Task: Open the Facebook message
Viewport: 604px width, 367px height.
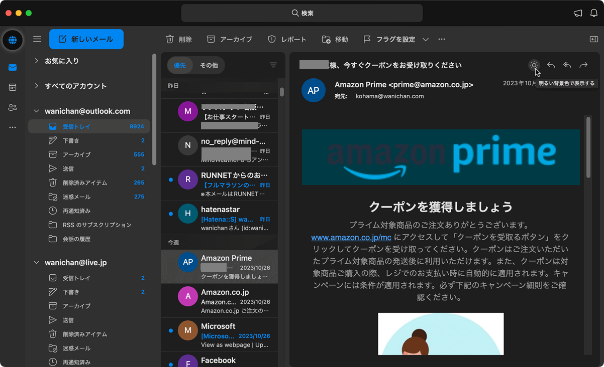Action: pos(219,360)
